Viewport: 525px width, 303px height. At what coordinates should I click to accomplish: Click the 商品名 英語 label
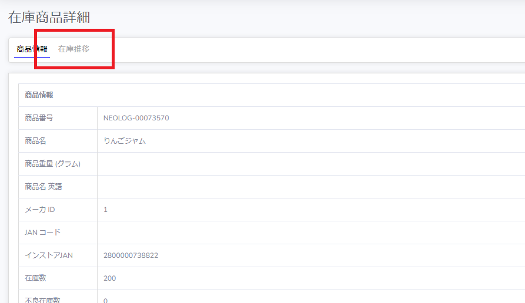point(43,187)
